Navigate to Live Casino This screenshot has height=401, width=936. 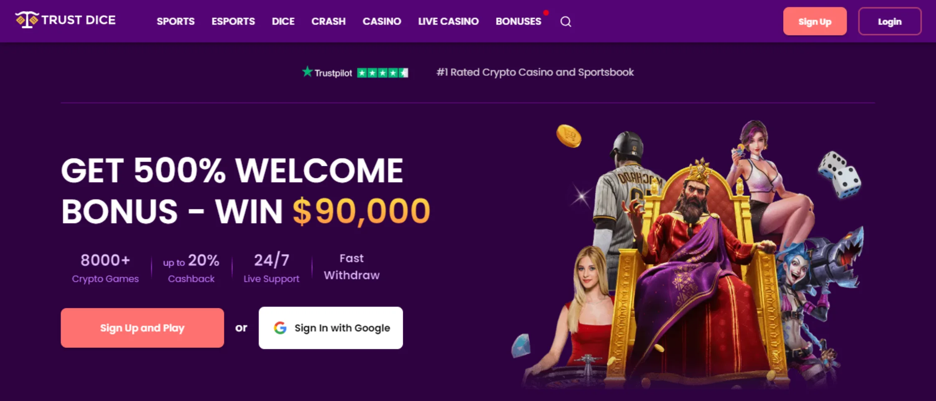pos(448,21)
